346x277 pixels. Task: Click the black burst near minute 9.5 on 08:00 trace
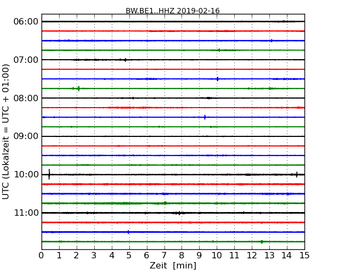[209, 98]
